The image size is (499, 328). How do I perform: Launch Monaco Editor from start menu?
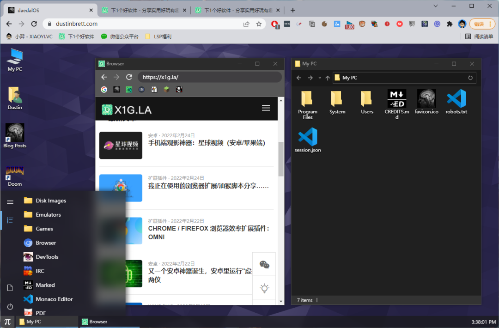click(x=54, y=299)
